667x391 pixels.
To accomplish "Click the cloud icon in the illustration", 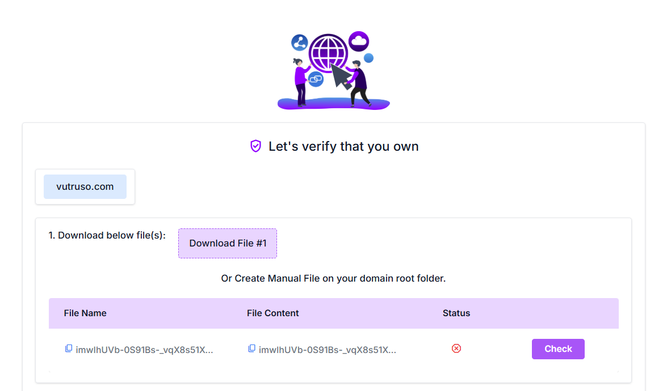I will coord(359,41).
